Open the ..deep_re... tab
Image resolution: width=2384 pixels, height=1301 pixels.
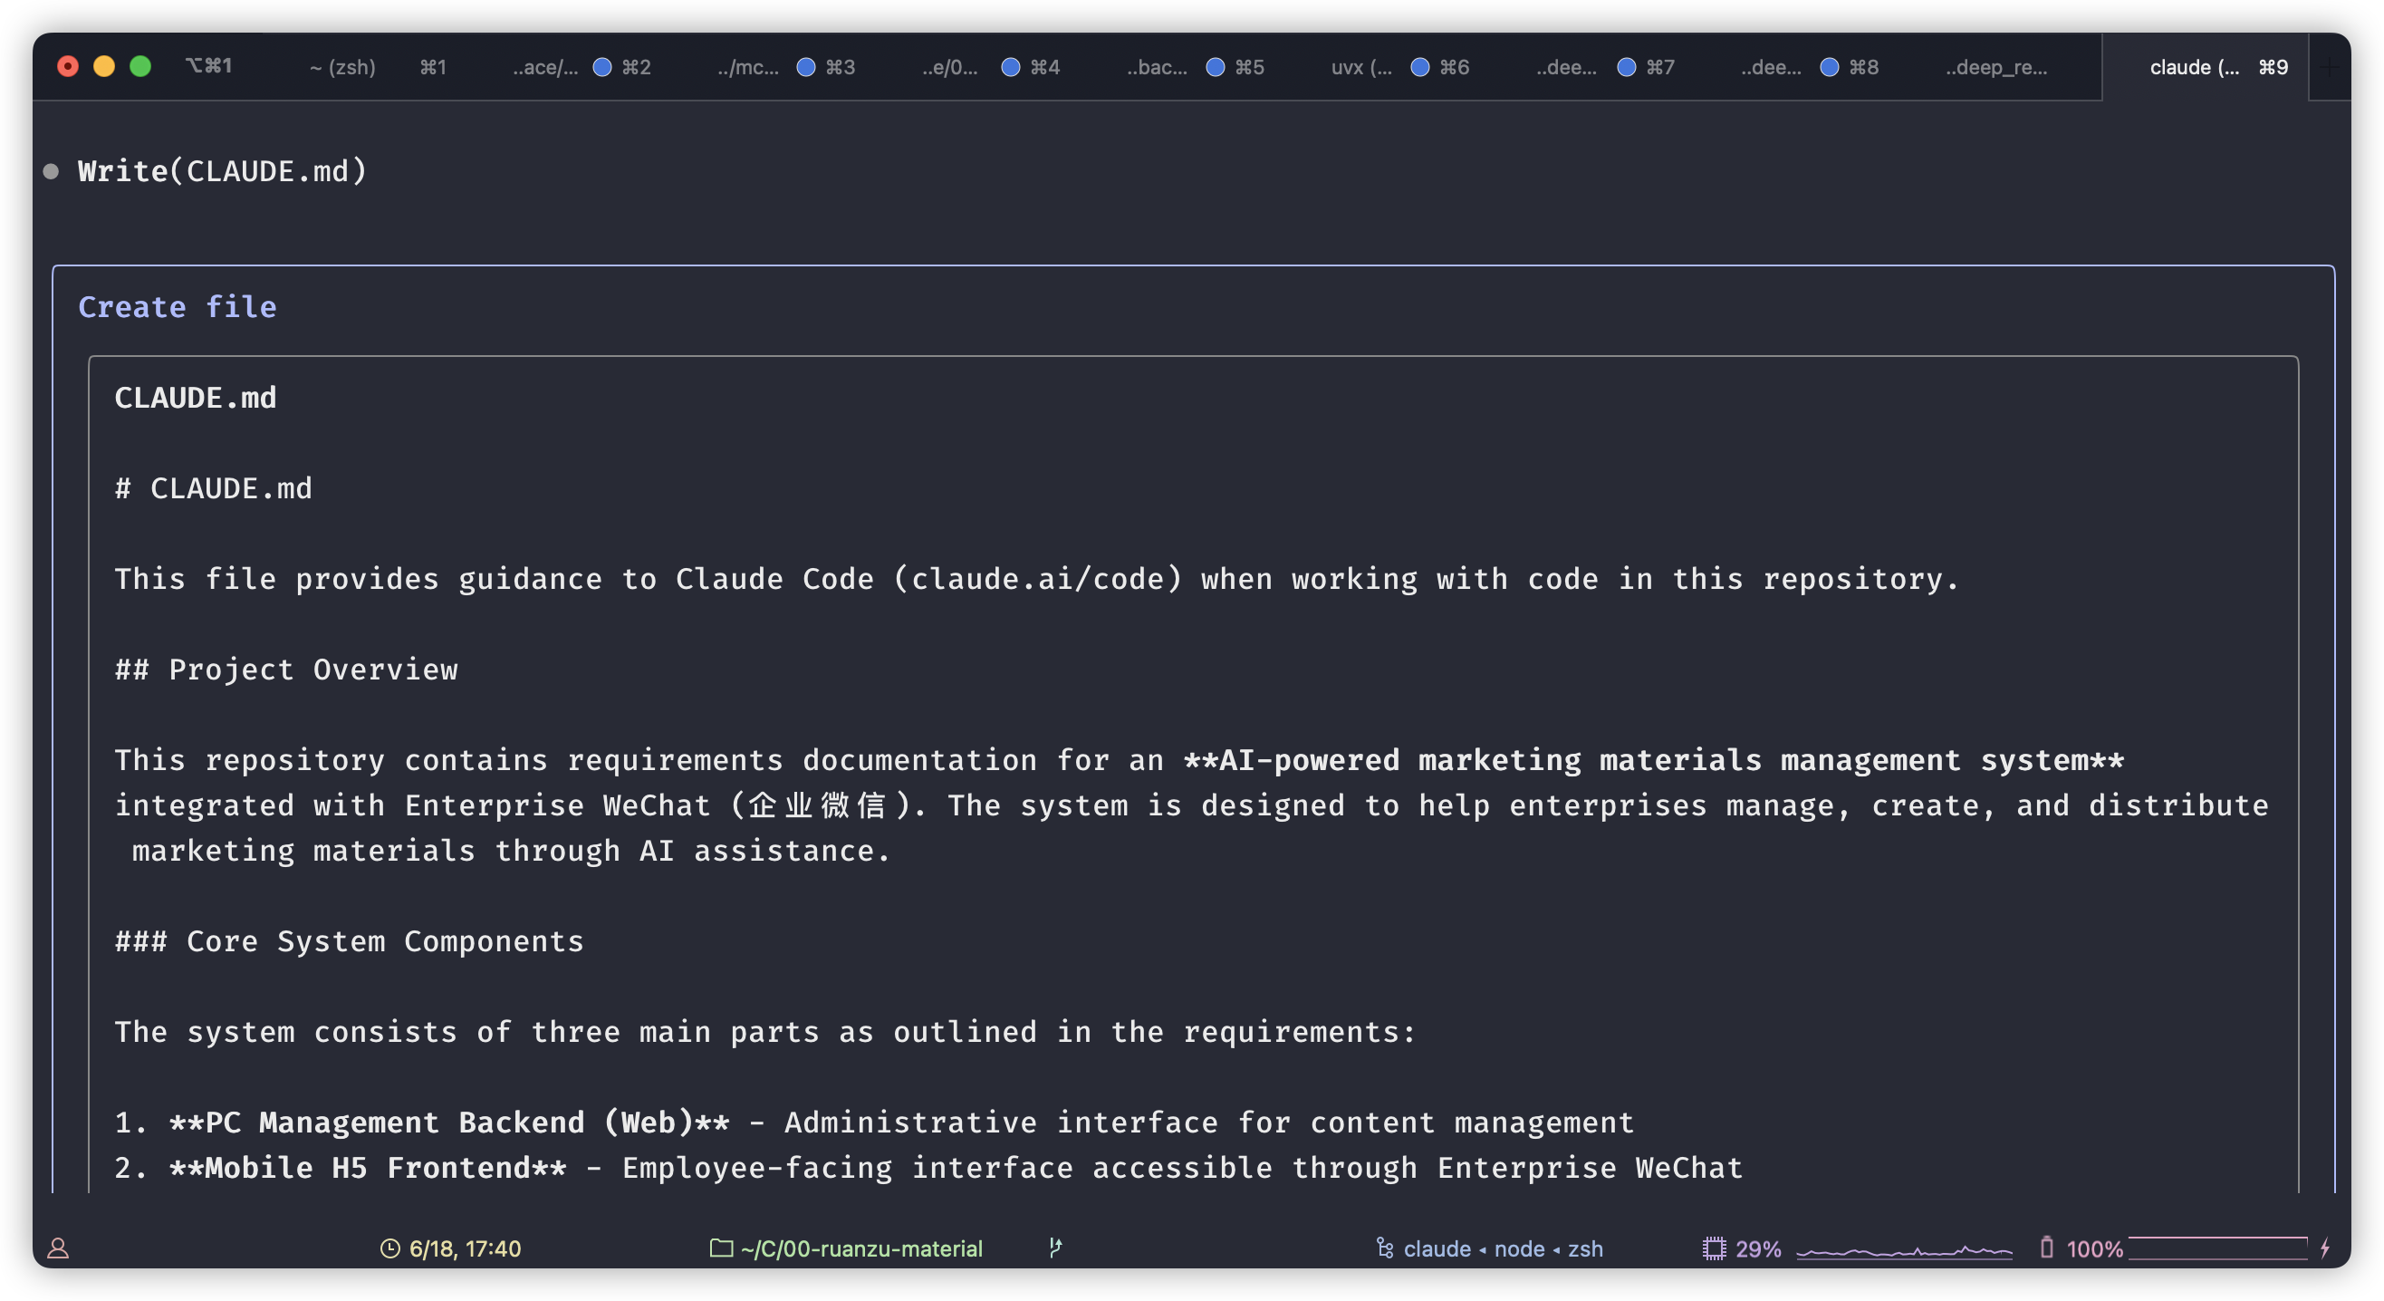tap(1995, 67)
